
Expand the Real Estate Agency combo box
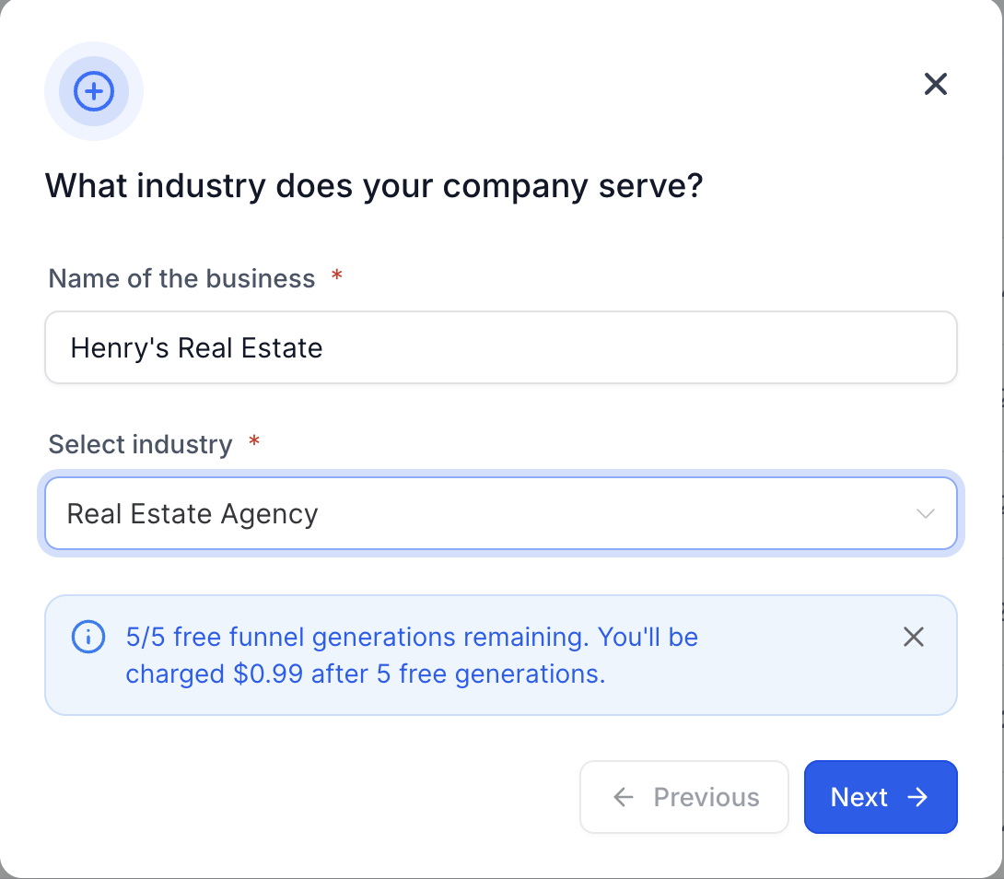point(501,513)
